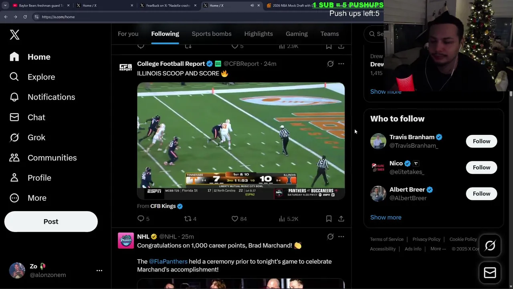Viewport: 513px width, 289px height.
Task: Open more options on the NHL post
Action: pyautogui.click(x=341, y=237)
